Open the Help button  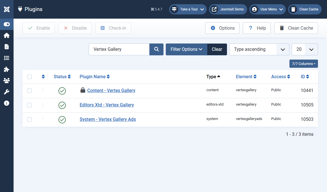(x=257, y=28)
